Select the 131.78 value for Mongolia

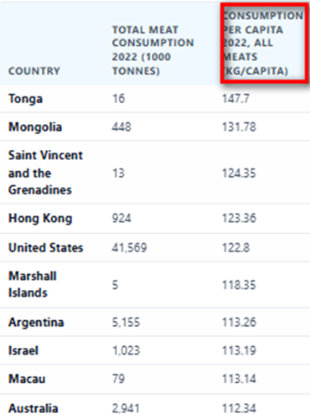pos(239,127)
